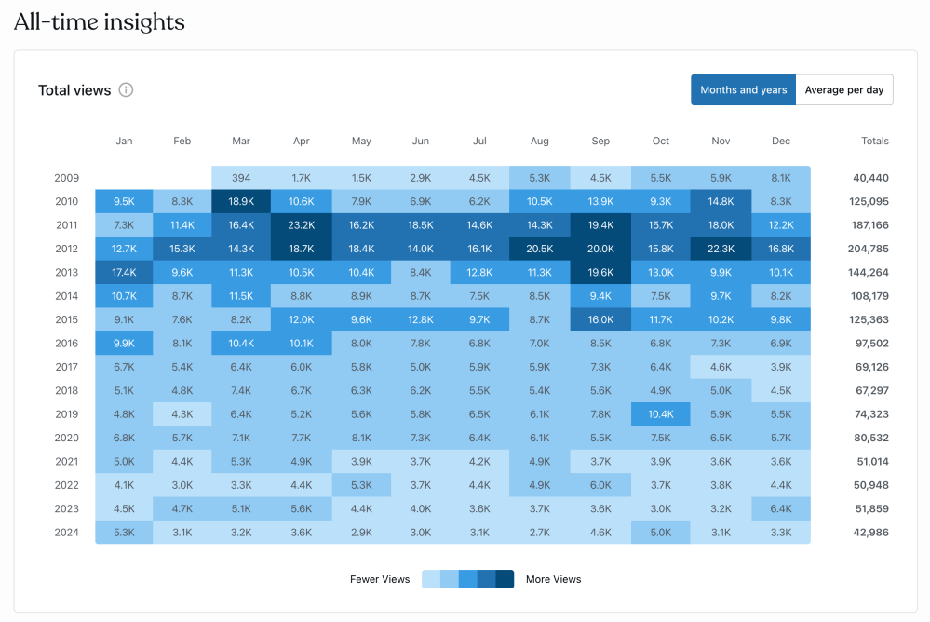
Task: Switch to Months and years view
Action: click(743, 90)
